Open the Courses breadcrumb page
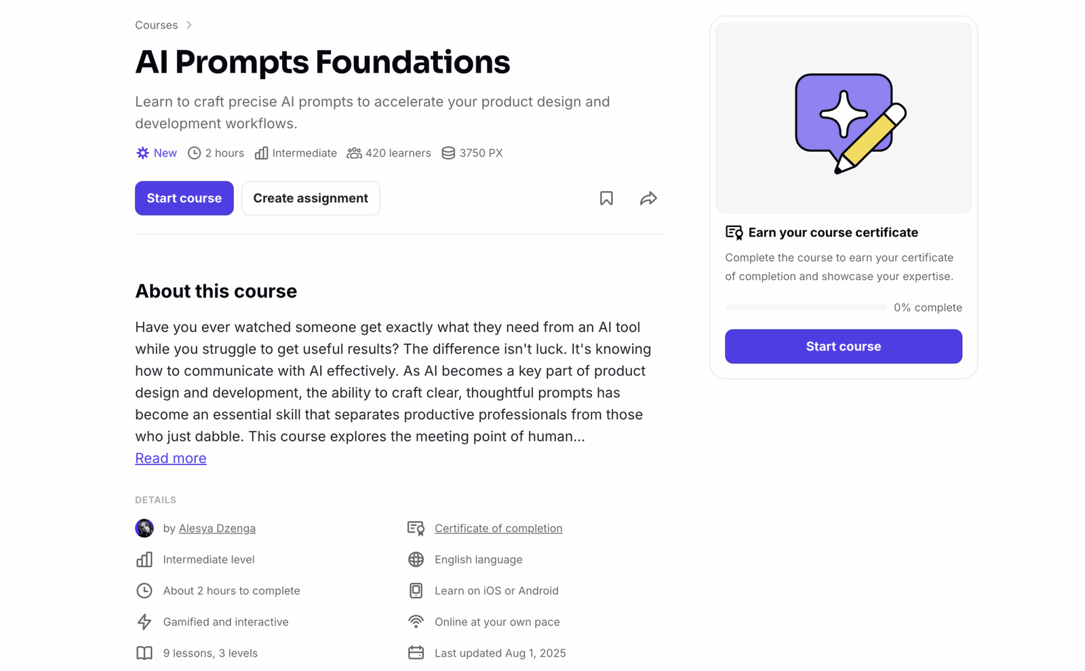 pyautogui.click(x=155, y=24)
